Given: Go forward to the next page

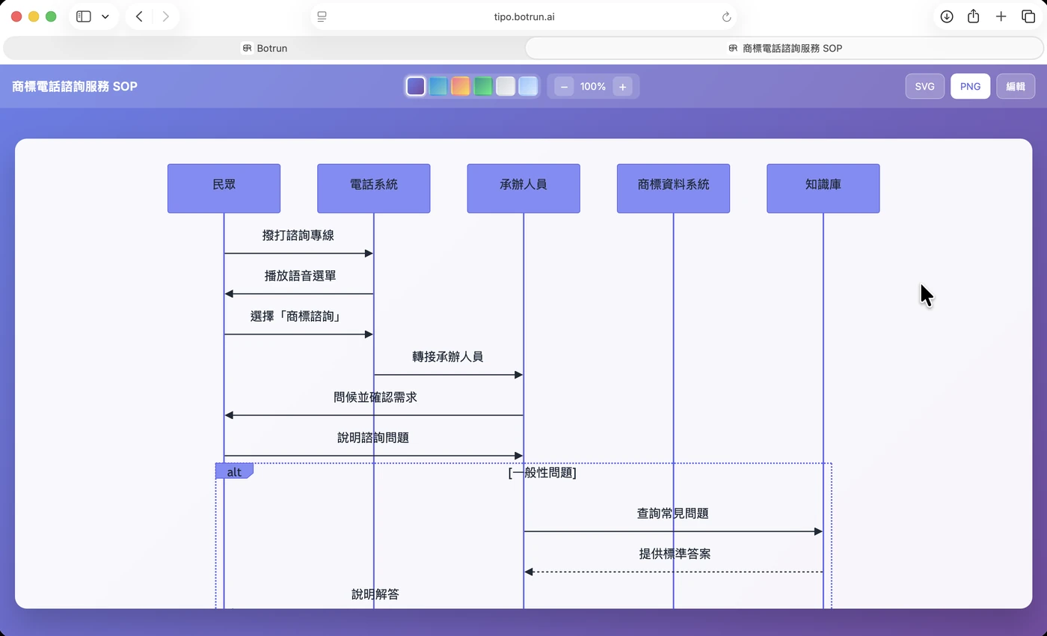Looking at the screenshot, I should pyautogui.click(x=165, y=16).
